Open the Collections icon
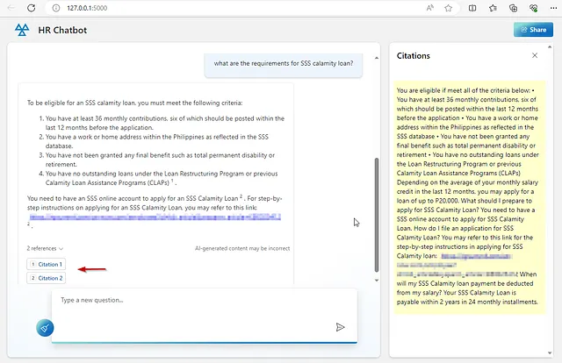Screen dimensions: 562x363 [513, 8]
